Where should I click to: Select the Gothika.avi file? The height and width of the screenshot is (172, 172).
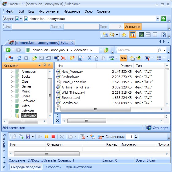70,103
